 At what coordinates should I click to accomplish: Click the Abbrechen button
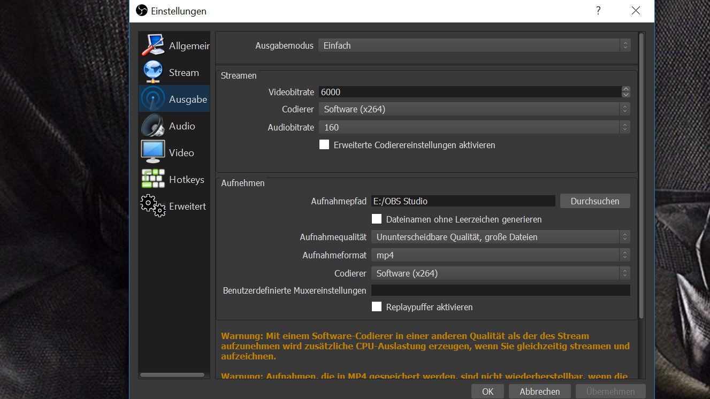(539, 392)
